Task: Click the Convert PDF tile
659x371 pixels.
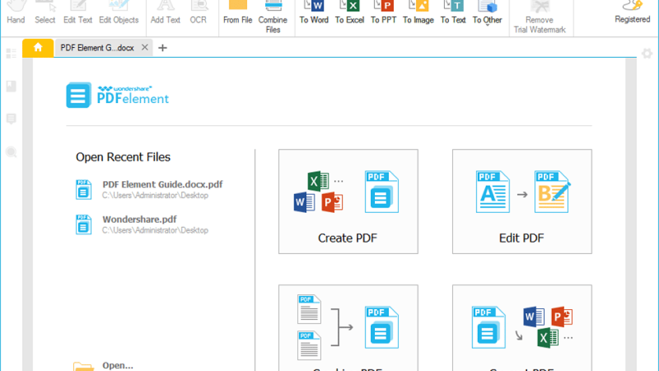Action: pos(522,328)
